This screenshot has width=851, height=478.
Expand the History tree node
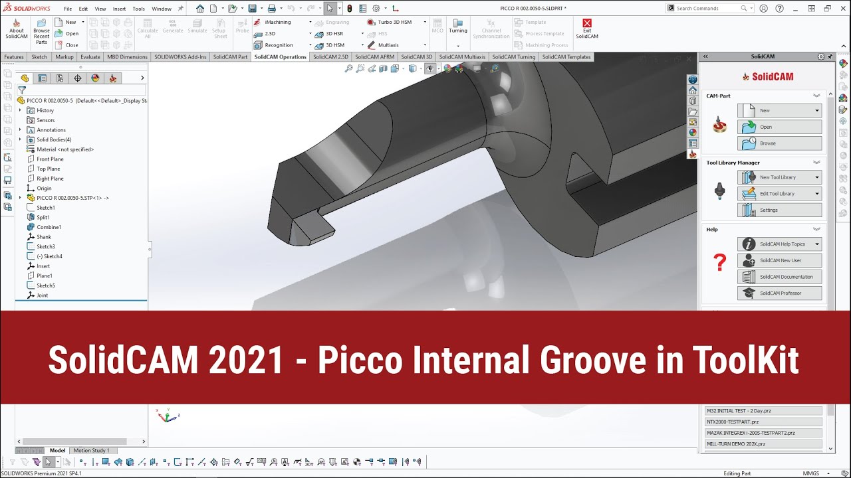pyautogui.click(x=20, y=110)
